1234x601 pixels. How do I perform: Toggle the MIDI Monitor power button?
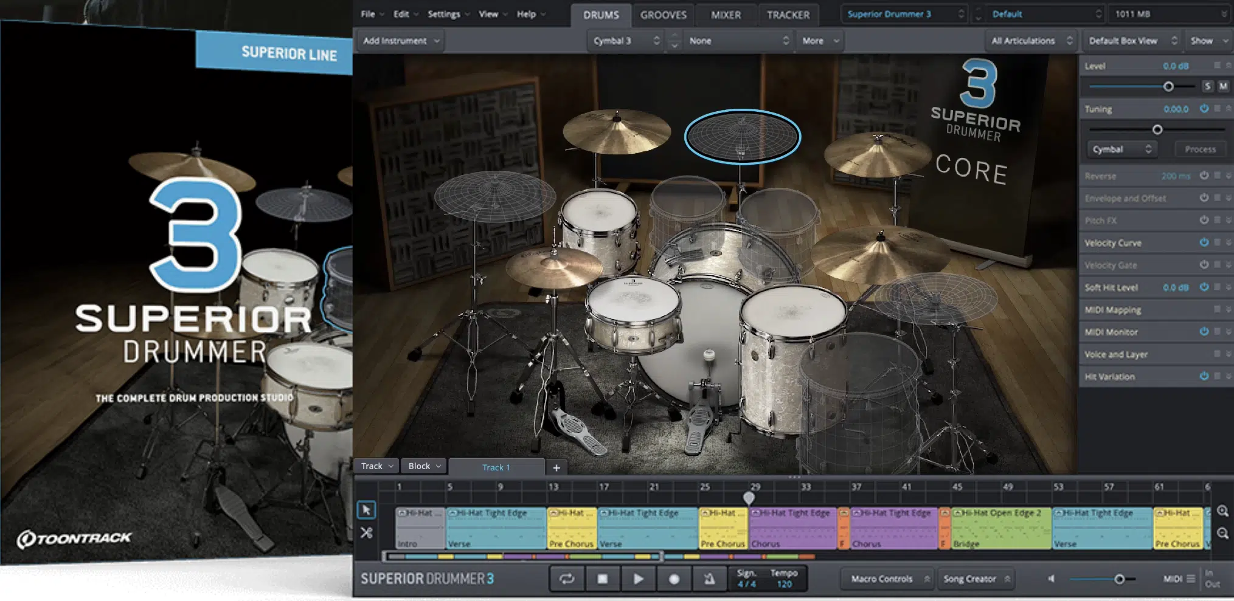pyautogui.click(x=1204, y=331)
